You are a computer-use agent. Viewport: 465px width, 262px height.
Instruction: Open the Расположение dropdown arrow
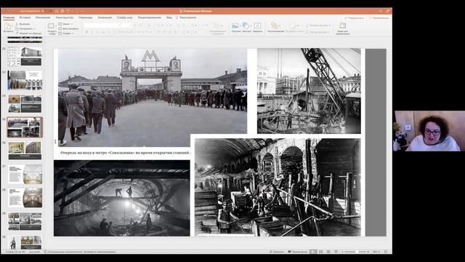pyautogui.click(x=280, y=26)
